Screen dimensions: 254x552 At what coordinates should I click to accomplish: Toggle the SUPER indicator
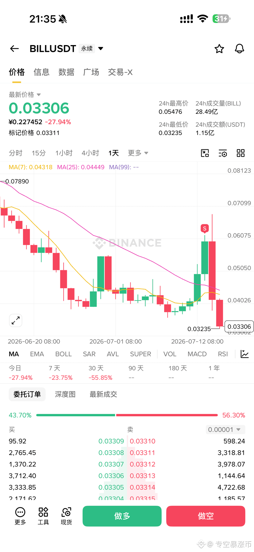point(140,354)
